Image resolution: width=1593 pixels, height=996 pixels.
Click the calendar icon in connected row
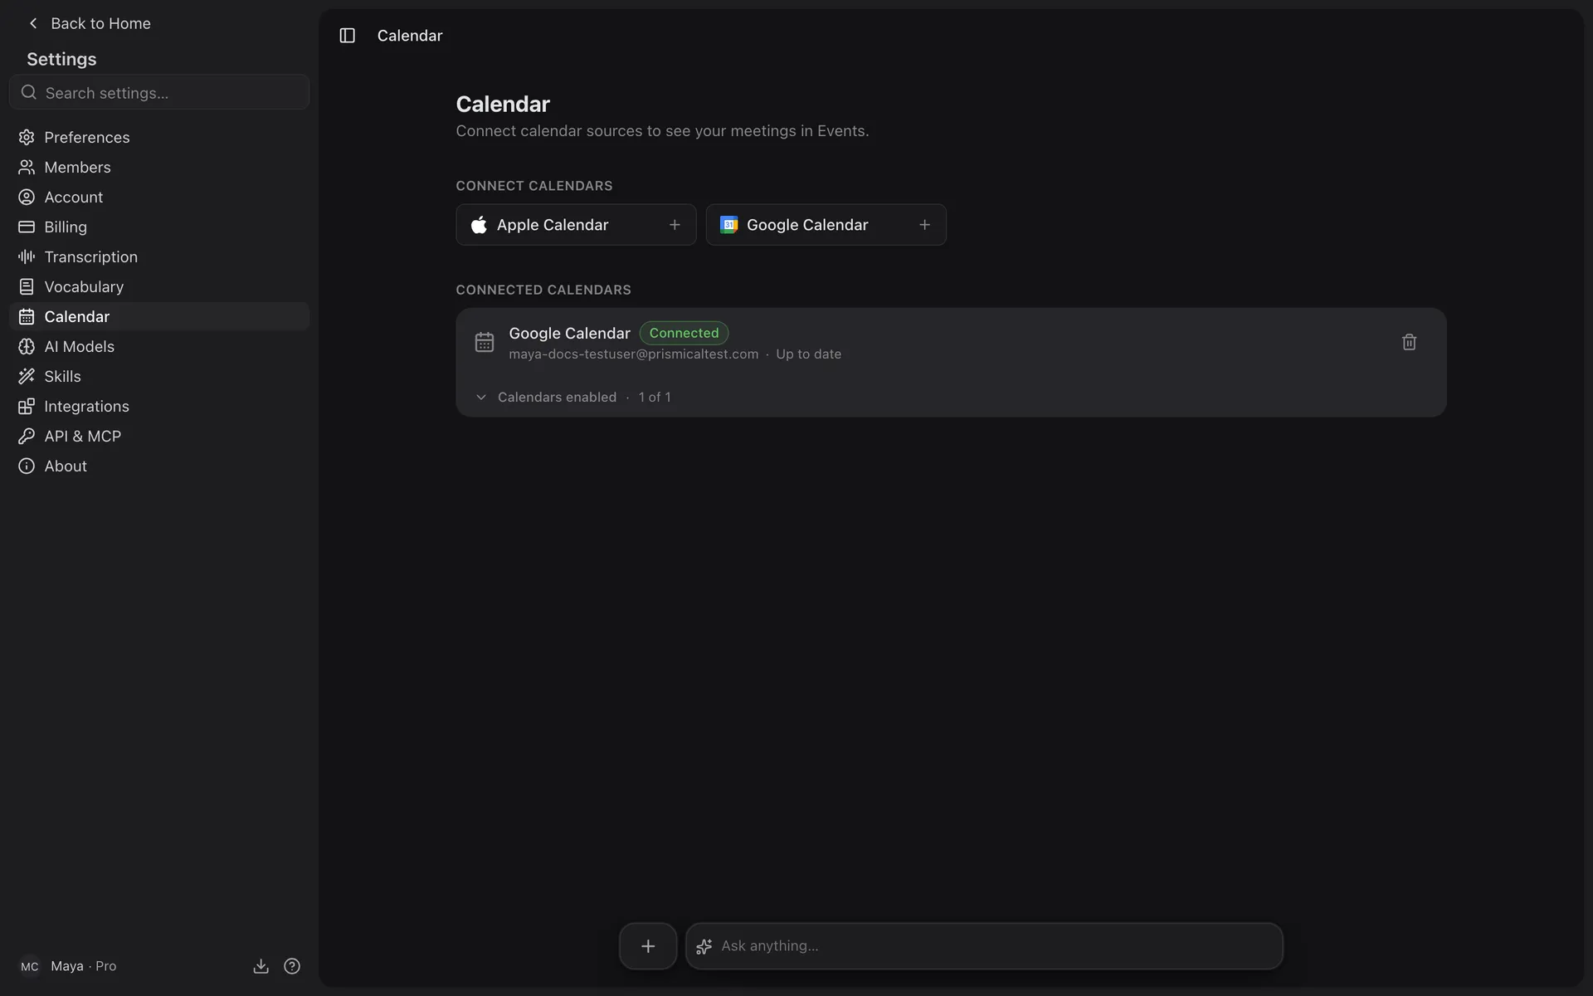tap(485, 342)
